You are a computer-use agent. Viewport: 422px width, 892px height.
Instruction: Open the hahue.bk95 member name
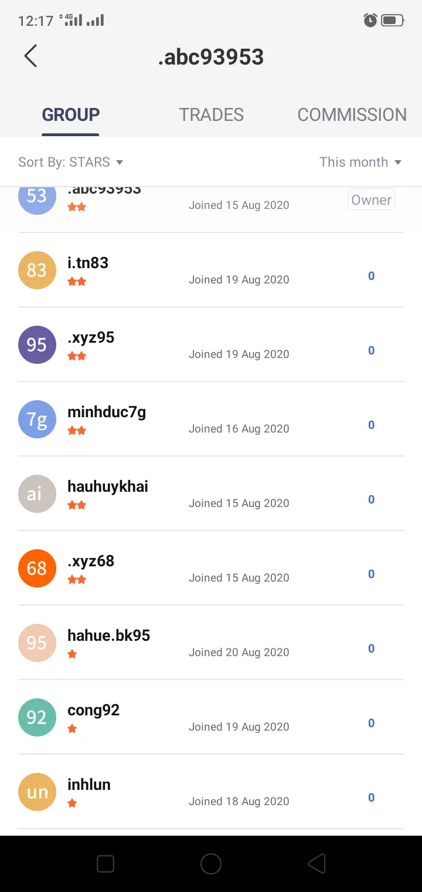coord(108,636)
